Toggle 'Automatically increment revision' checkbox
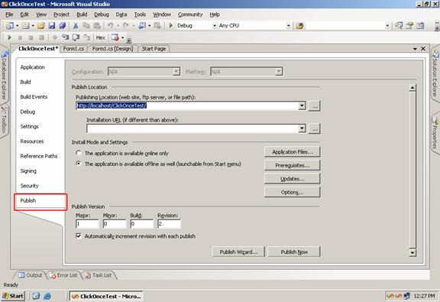This screenshot has width=440, height=302. click(79, 236)
